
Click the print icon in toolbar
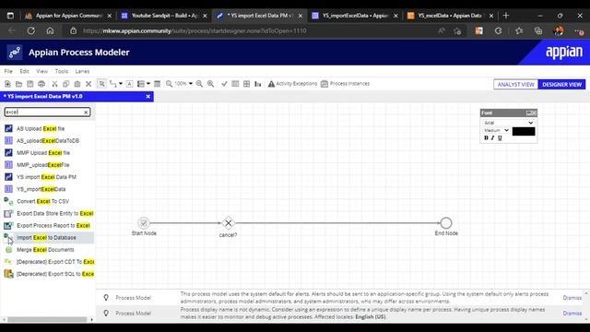click(x=41, y=84)
